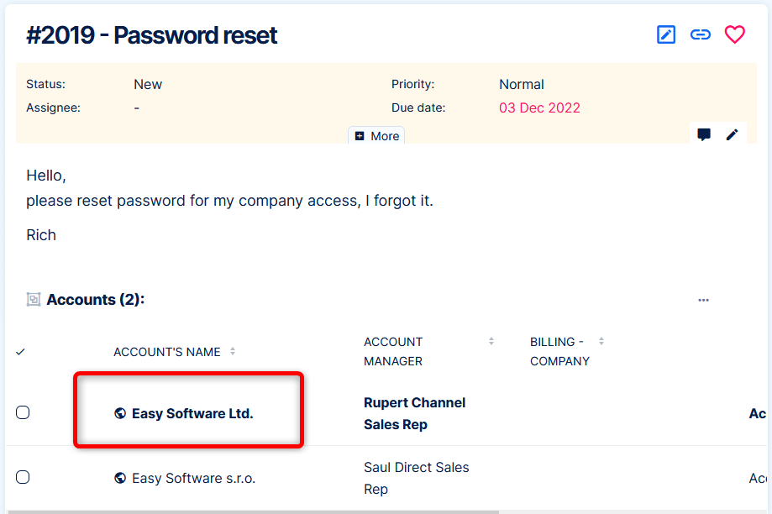This screenshot has width=772, height=514.
Task: Click the comment bubble icon
Action: click(x=704, y=134)
